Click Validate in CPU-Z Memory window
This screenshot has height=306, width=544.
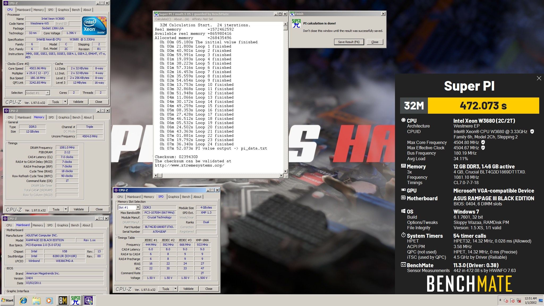point(79,209)
